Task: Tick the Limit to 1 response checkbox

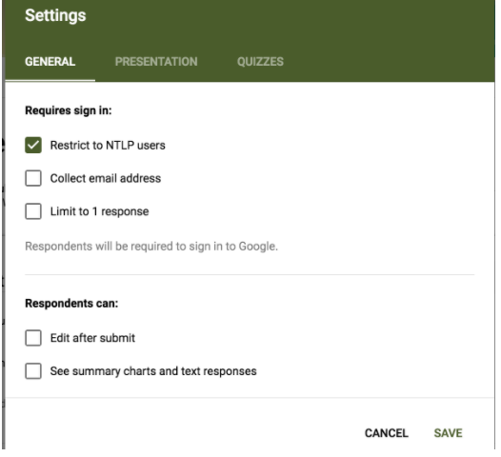Action: pyautogui.click(x=33, y=211)
